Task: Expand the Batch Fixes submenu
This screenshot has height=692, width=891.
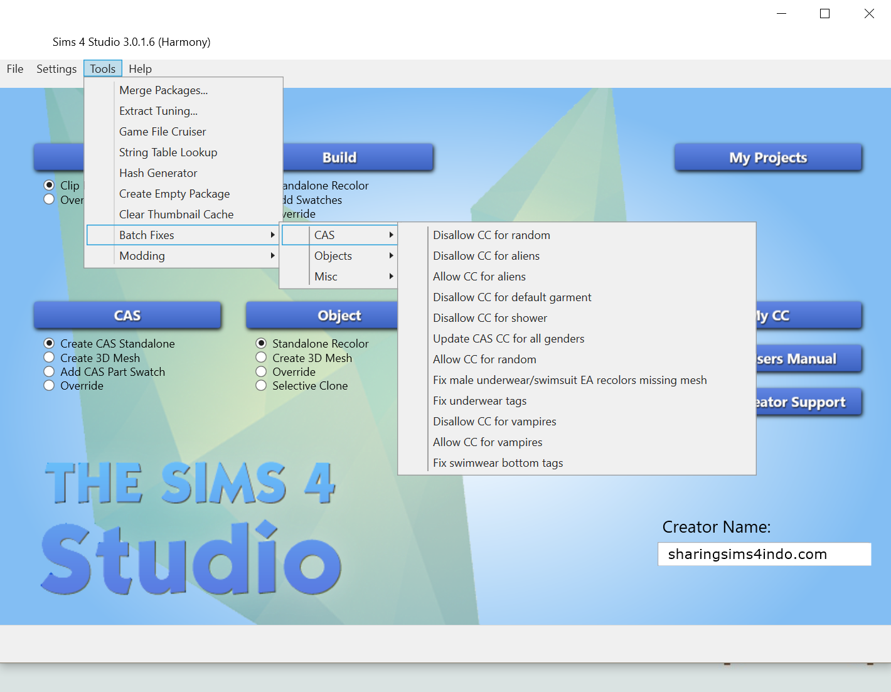Action: [x=183, y=235]
